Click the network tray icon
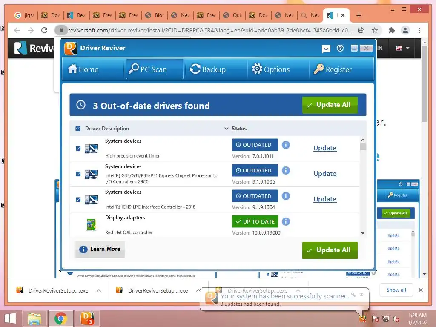Viewport: 436px width, 327px height. pos(386,319)
